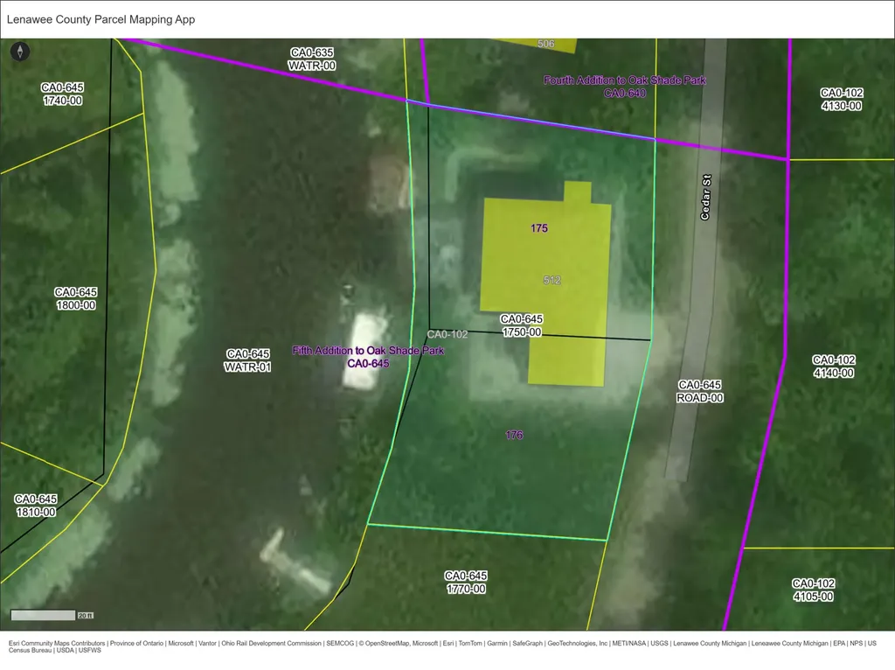The image size is (895, 670).
Task: Click parcel CA0-645 1810-00 label
Action: tap(35, 506)
